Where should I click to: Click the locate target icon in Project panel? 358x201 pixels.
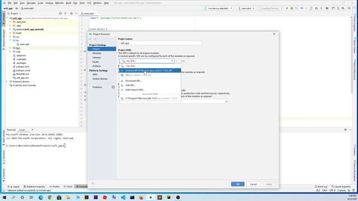pos(60,13)
